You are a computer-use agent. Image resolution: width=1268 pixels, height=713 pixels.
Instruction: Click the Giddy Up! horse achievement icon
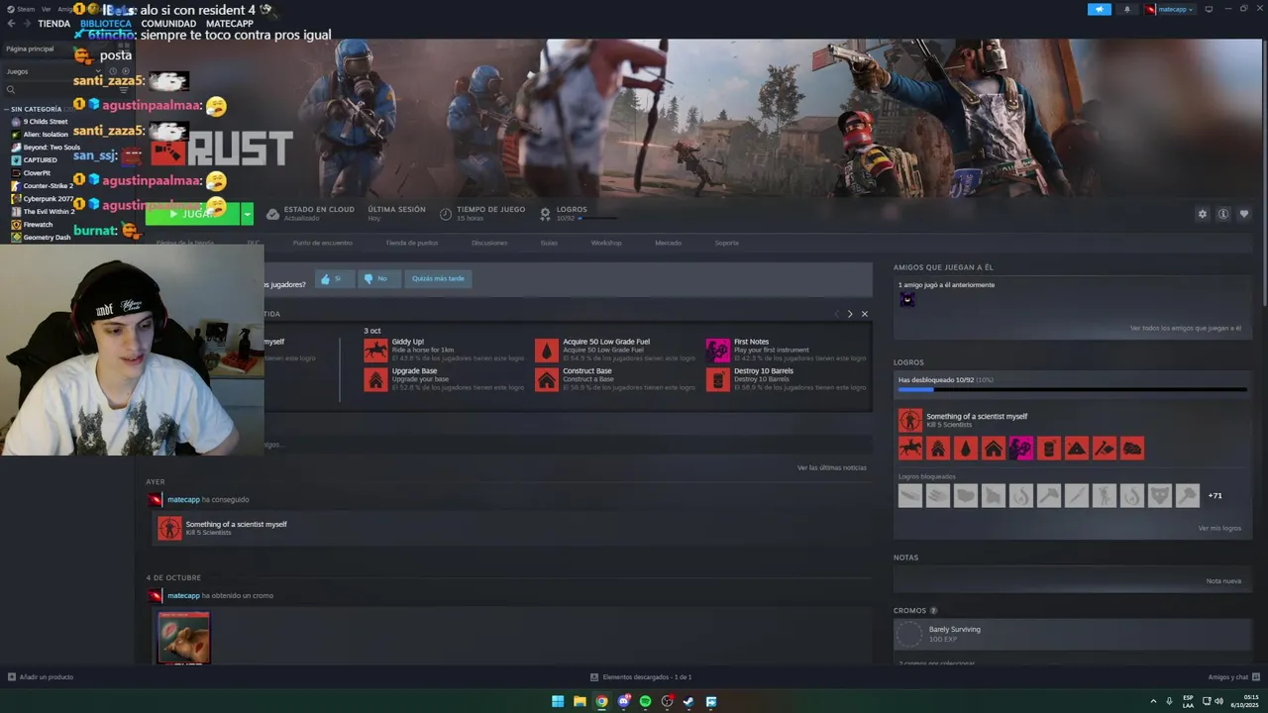(x=375, y=350)
